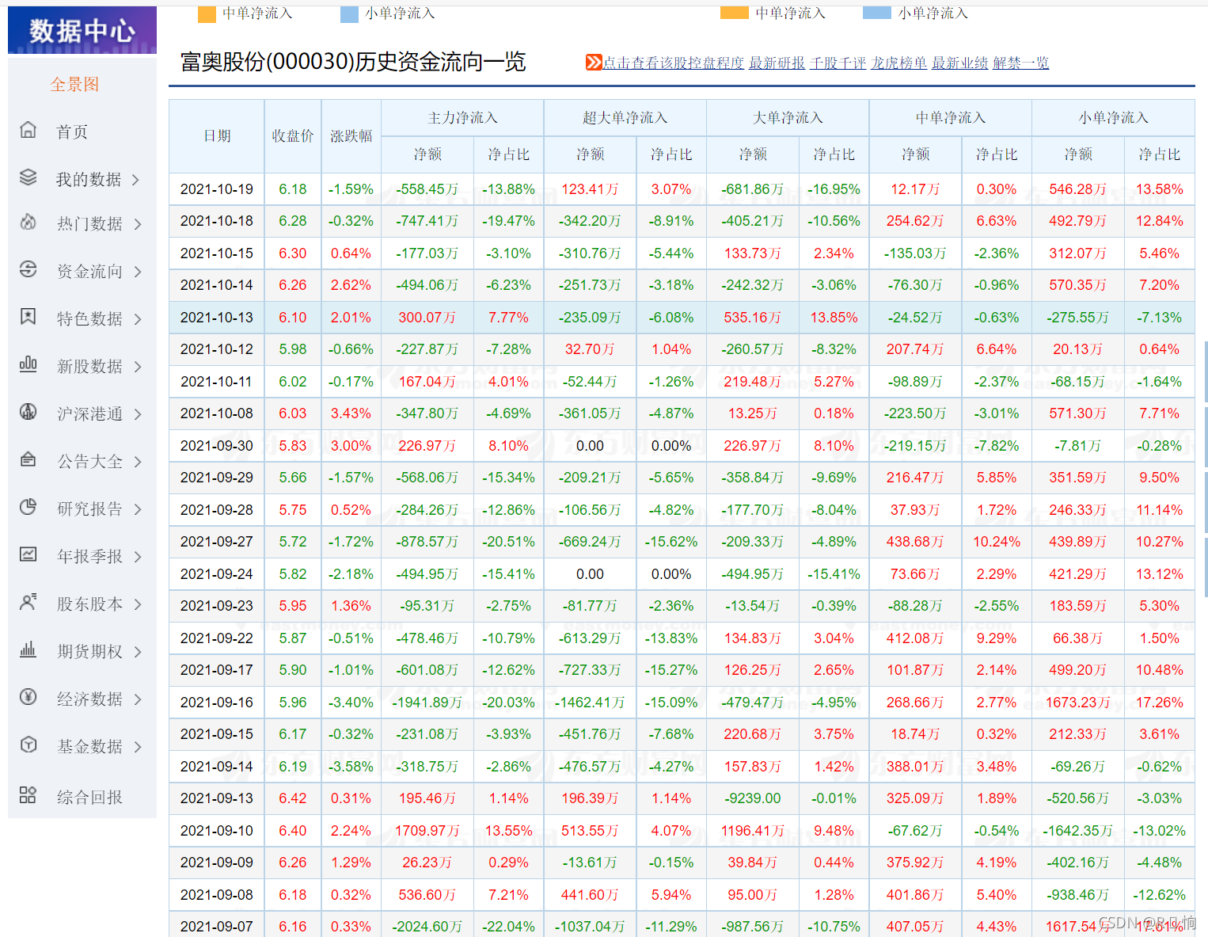Click the 超大单净流入 column group header
The image size is (1208, 937).
click(x=625, y=118)
